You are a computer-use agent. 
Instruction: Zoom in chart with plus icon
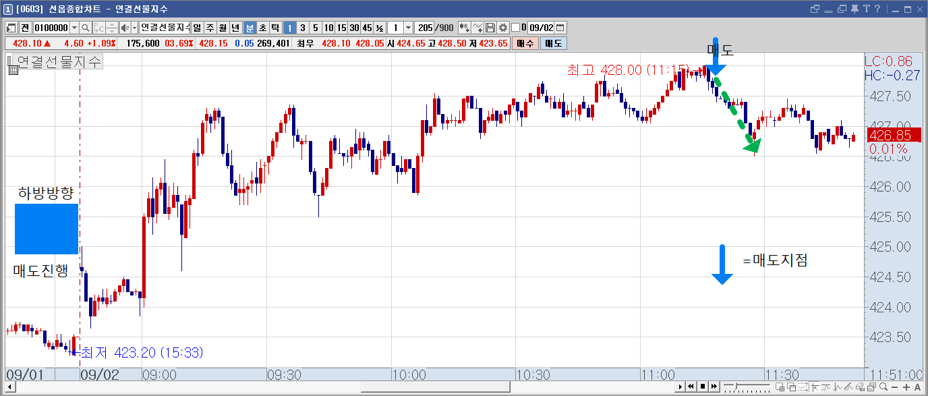click(906, 387)
